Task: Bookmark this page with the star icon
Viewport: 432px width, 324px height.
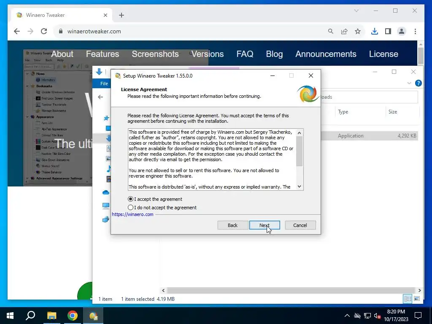Action: [x=358, y=31]
